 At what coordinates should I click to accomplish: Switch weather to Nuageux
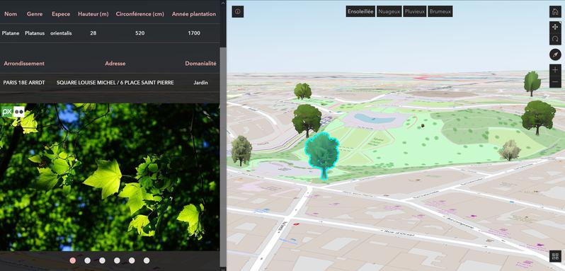point(389,11)
